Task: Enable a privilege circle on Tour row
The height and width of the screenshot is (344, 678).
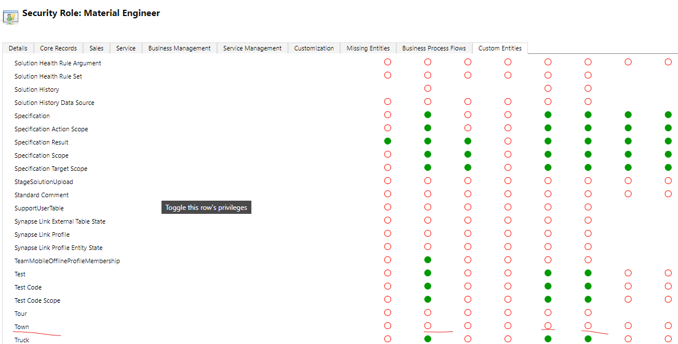Action: [388, 312]
